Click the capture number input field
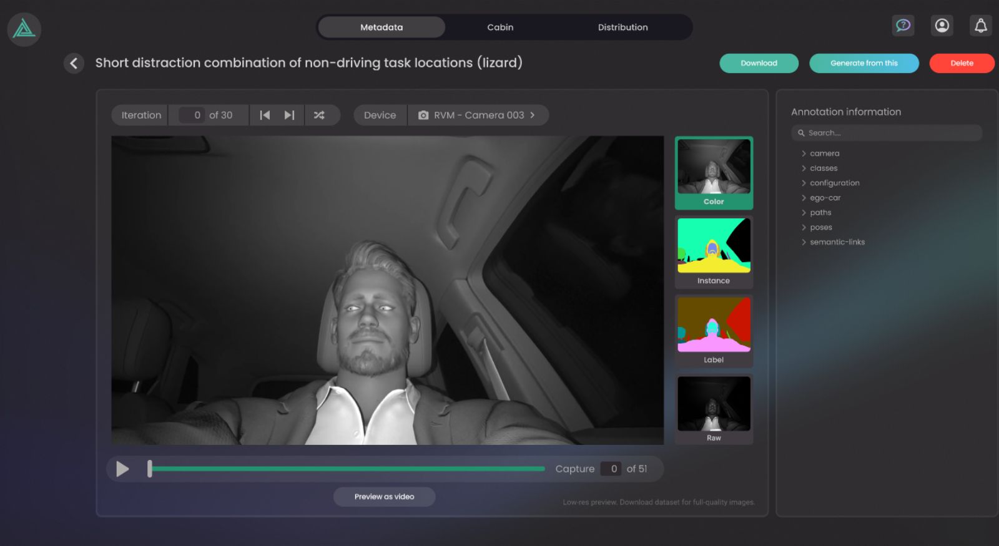The height and width of the screenshot is (546, 999). point(611,469)
